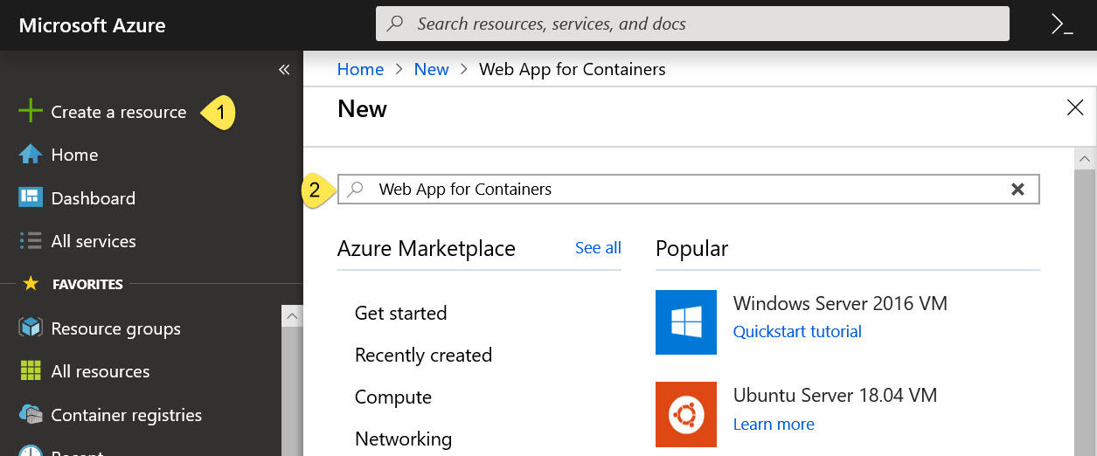Click the Popular heading
The height and width of the screenshot is (456, 1097).
pos(691,248)
